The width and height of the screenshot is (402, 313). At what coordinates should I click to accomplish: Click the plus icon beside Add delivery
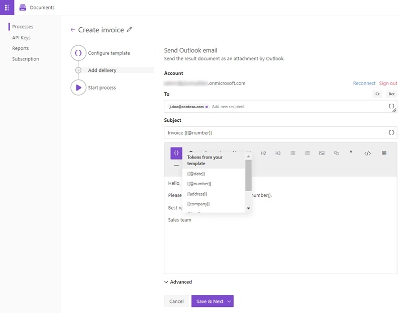tap(78, 70)
